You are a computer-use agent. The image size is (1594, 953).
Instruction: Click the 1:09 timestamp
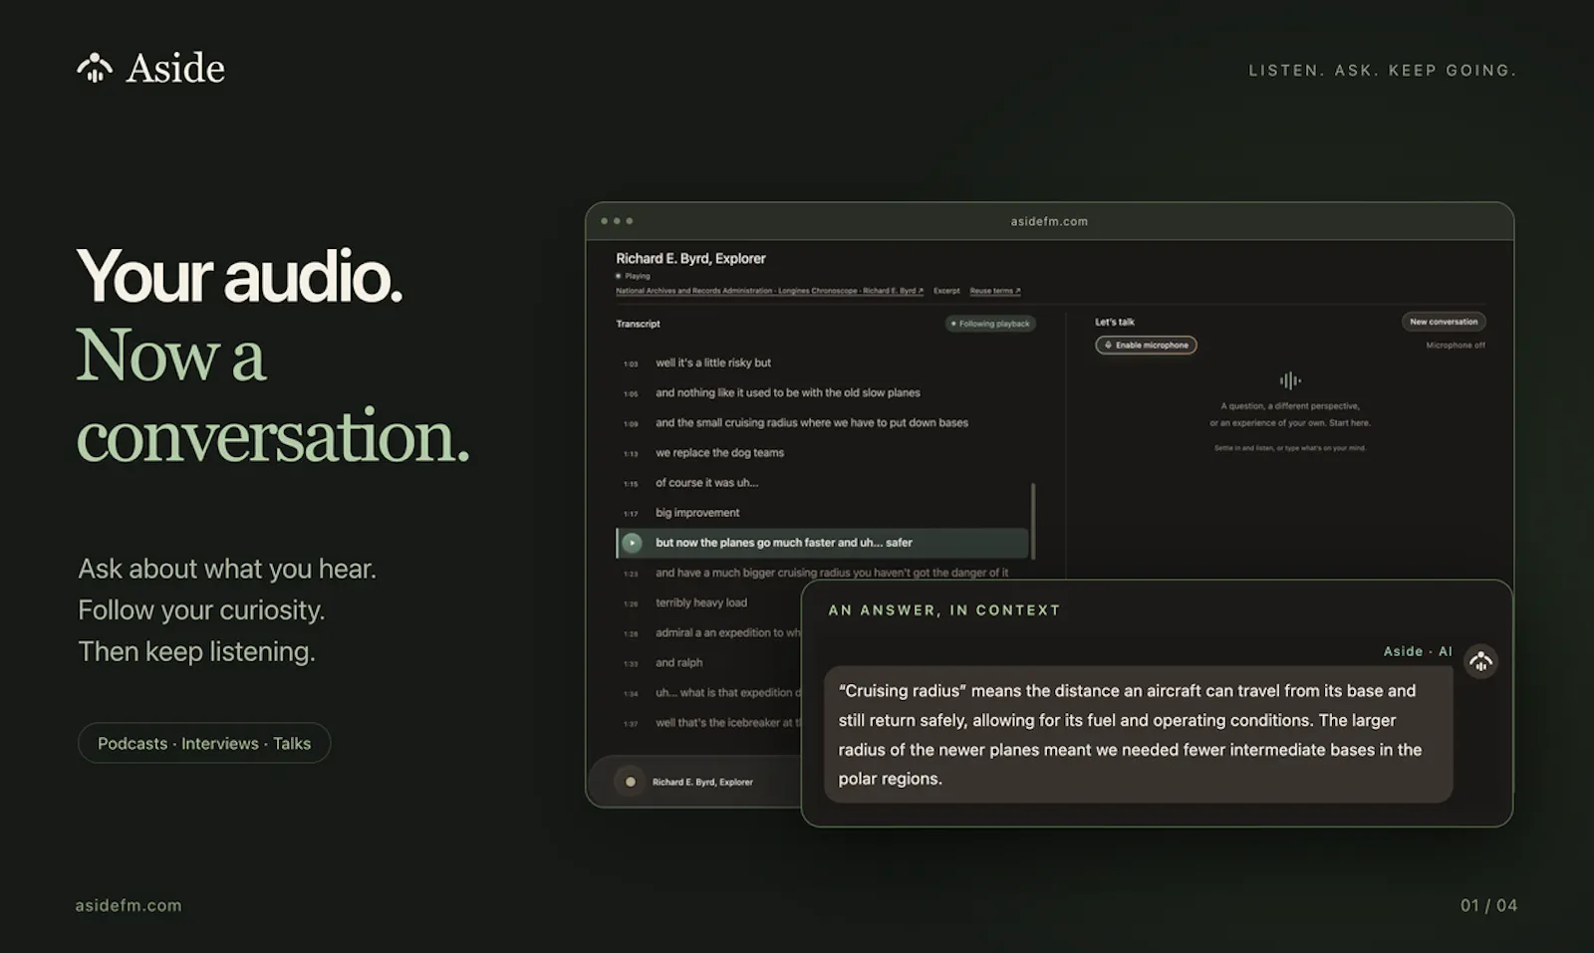pyautogui.click(x=631, y=423)
